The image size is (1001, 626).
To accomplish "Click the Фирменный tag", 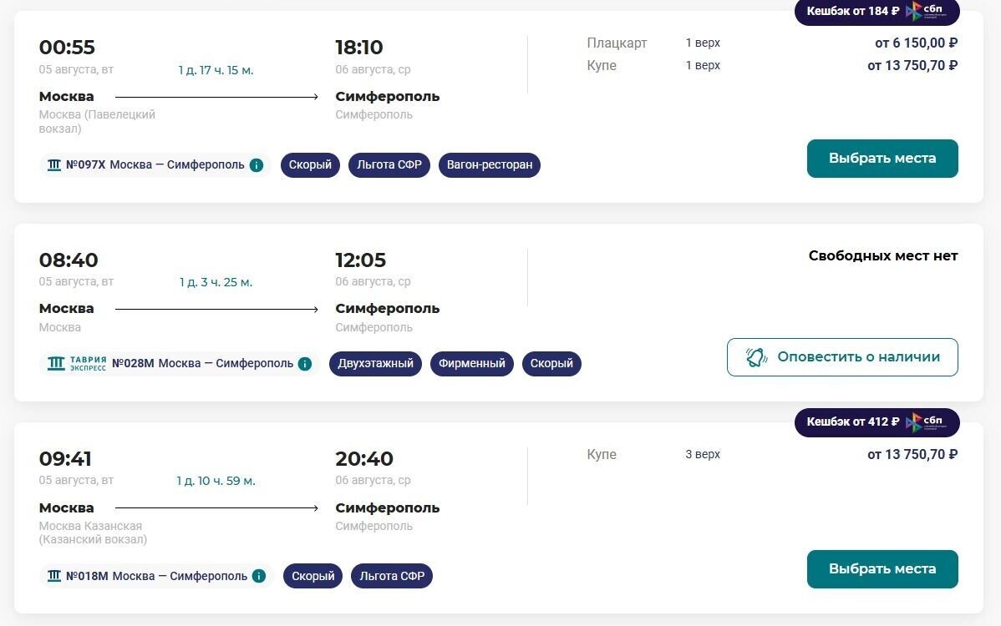I will (471, 364).
